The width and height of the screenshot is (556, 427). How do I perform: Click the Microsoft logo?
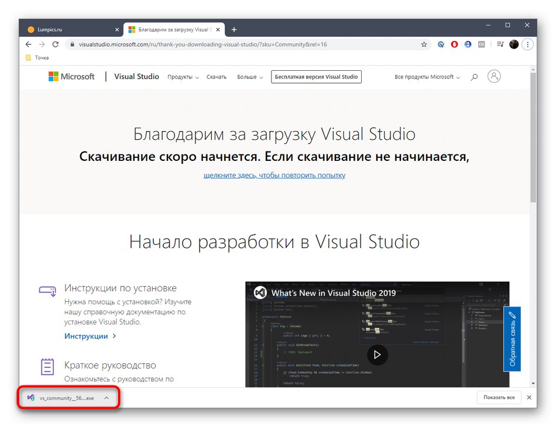point(71,77)
